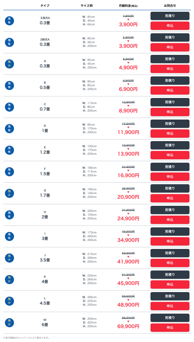This screenshot has height=342, width=194.
Task: Click the タイプ column header
Action: (x=45, y=6)
